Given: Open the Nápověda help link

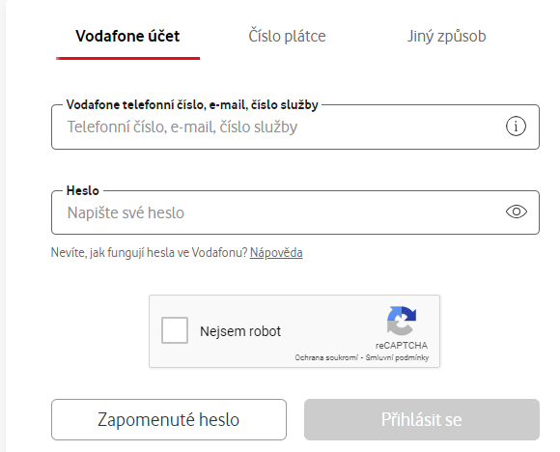Looking at the screenshot, I should (276, 253).
